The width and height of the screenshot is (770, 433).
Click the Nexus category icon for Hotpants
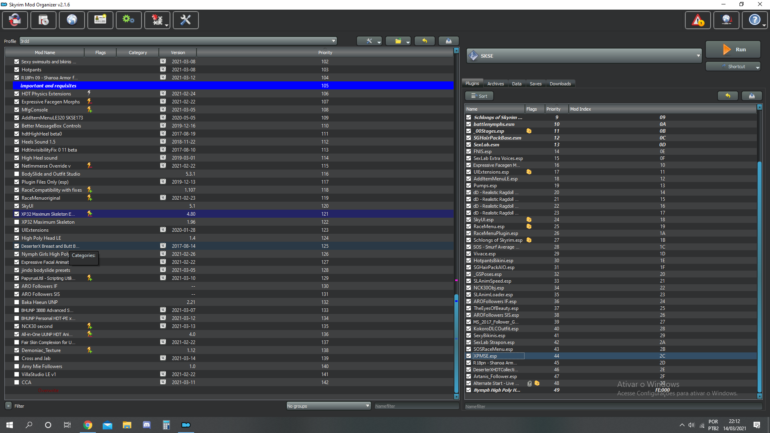pyautogui.click(x=163, y=69)
